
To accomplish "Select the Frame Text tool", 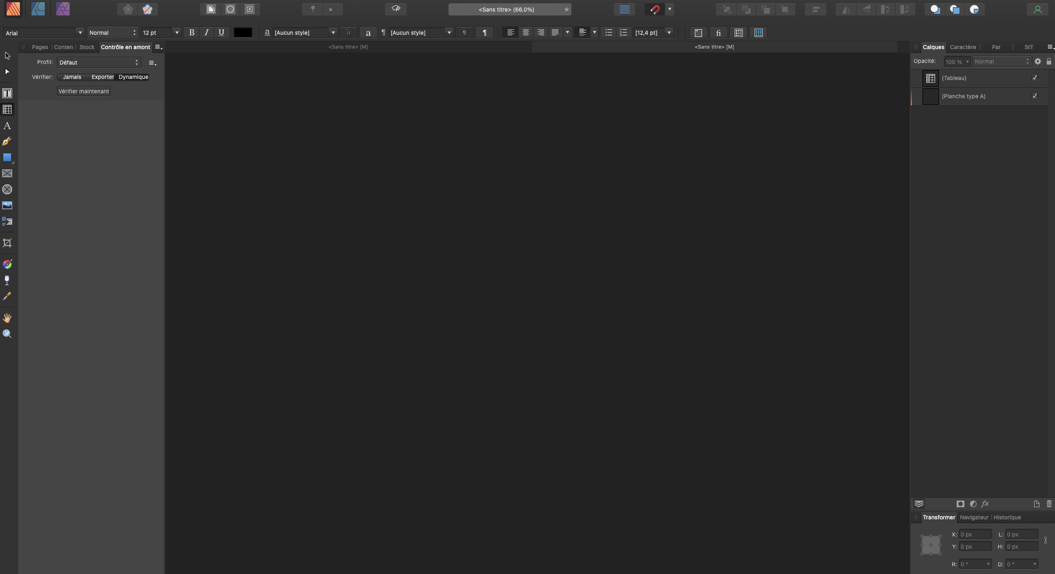I will (x=7, y=93).
